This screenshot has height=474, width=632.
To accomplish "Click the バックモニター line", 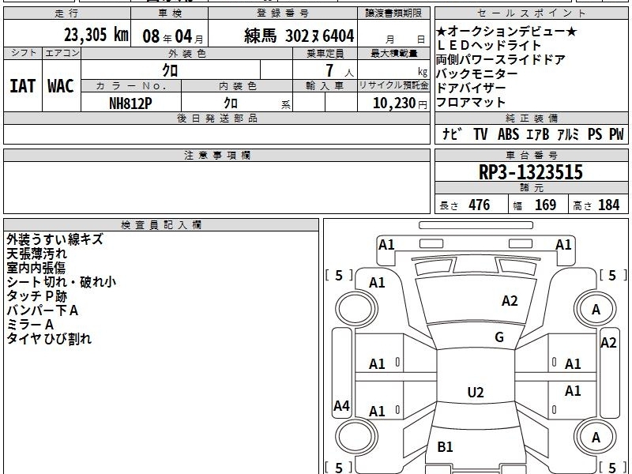I will click(477, 73).
